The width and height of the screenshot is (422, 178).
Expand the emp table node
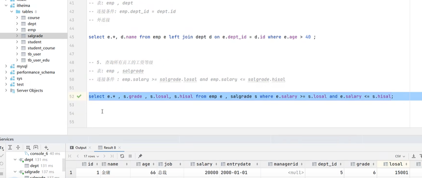tap(17, 30)
